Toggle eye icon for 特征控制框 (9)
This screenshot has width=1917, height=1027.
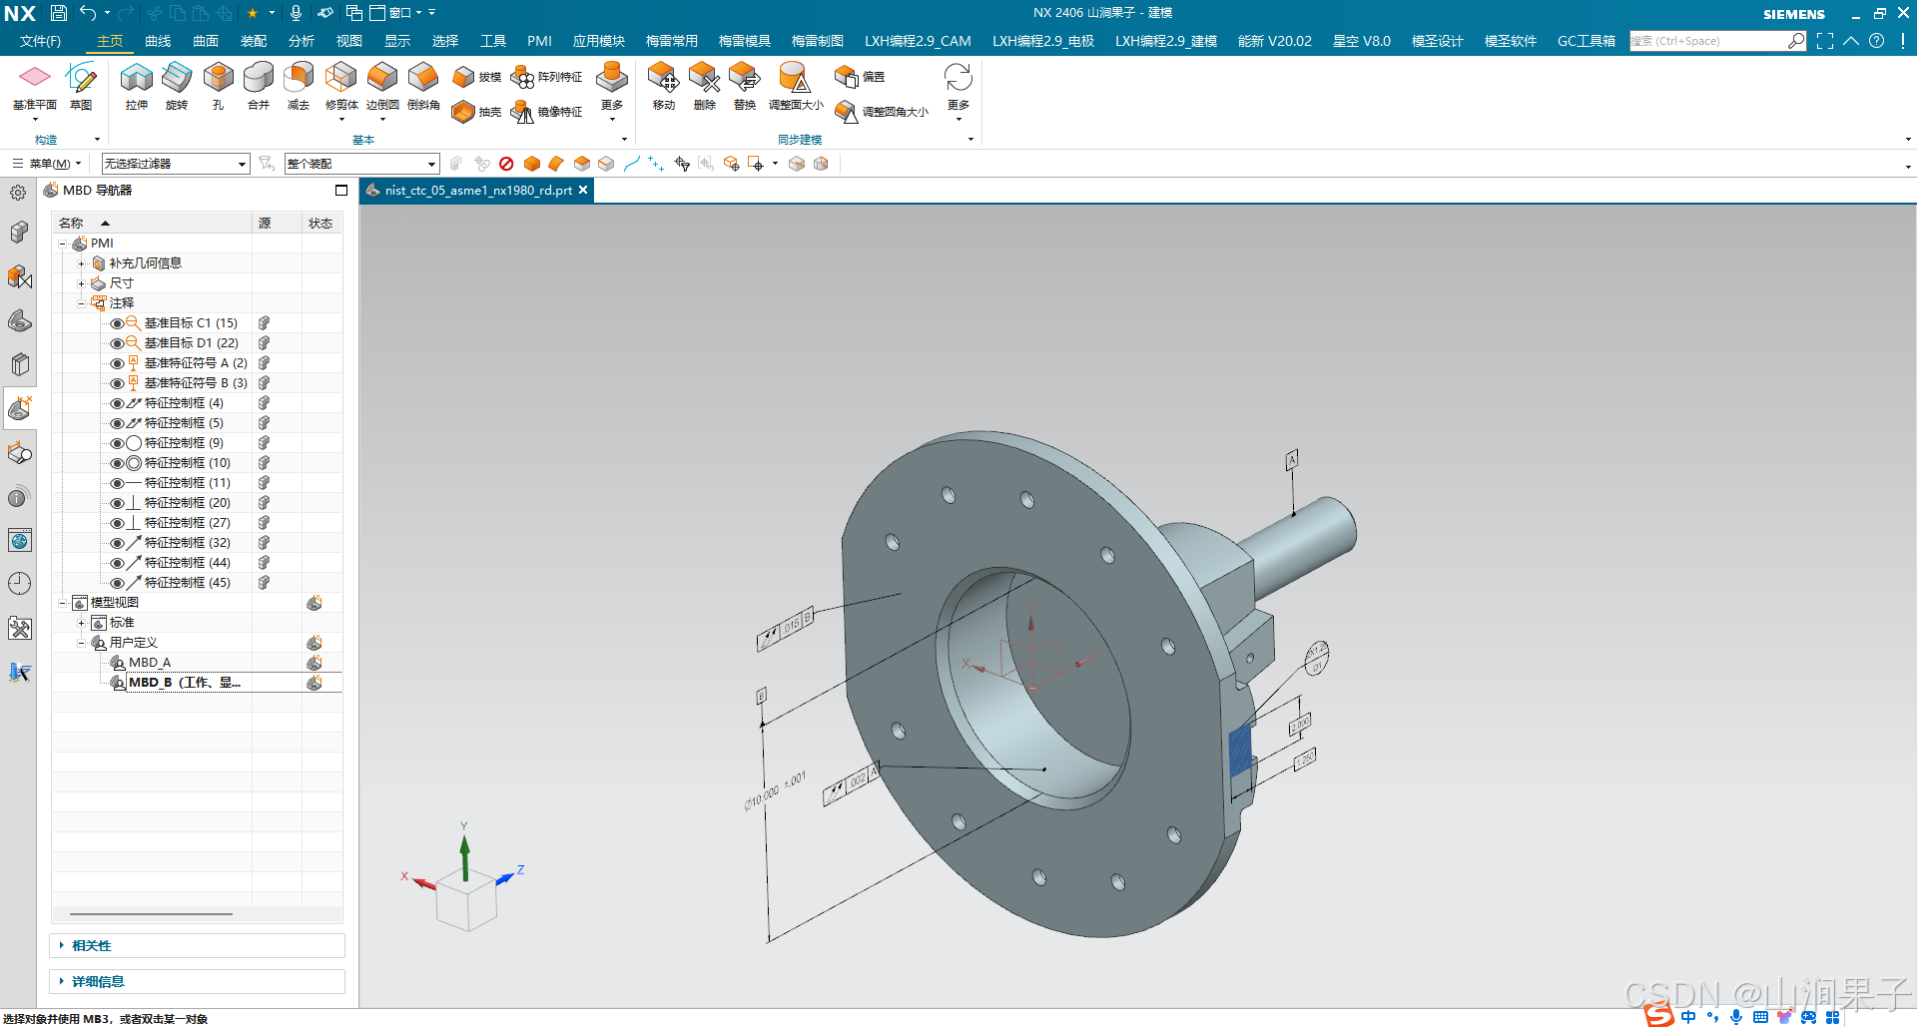(117, 443)
